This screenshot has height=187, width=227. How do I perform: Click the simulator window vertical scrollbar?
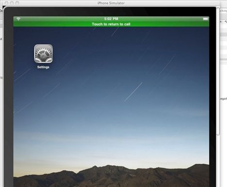coord(218,71)
